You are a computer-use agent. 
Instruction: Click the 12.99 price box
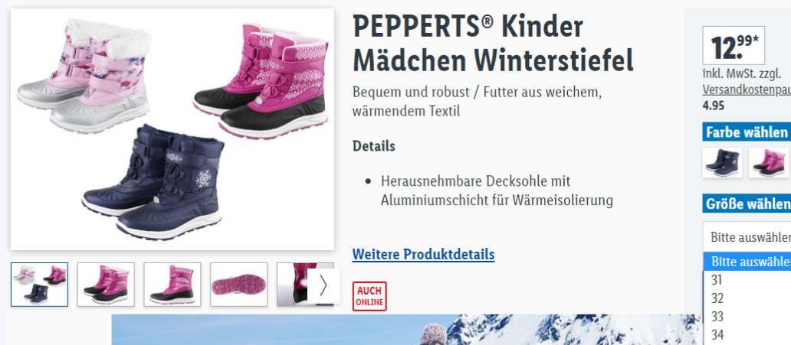click(x=734, y=45)
